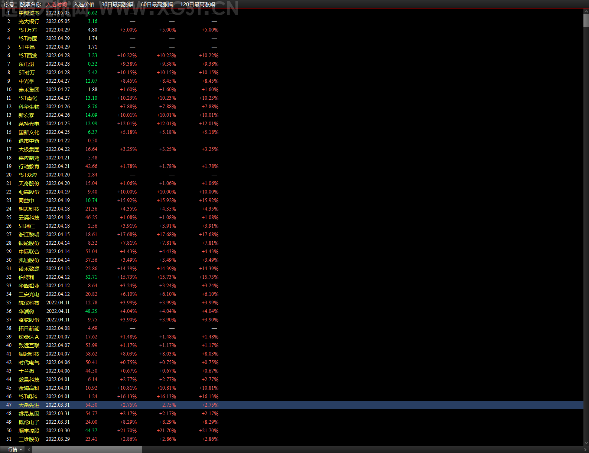Screen dimensions: 589x453
Task: Select the 太极集团 stock name
Action: tap(29, 149)
